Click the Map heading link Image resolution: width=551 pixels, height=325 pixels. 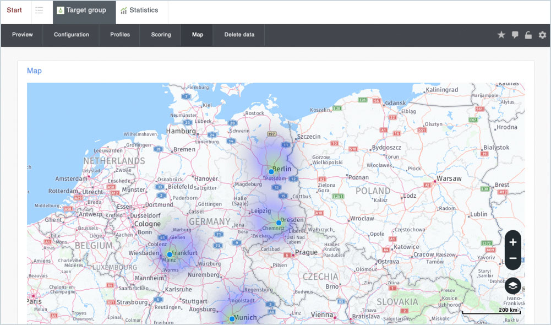click(x=34, y=71)
